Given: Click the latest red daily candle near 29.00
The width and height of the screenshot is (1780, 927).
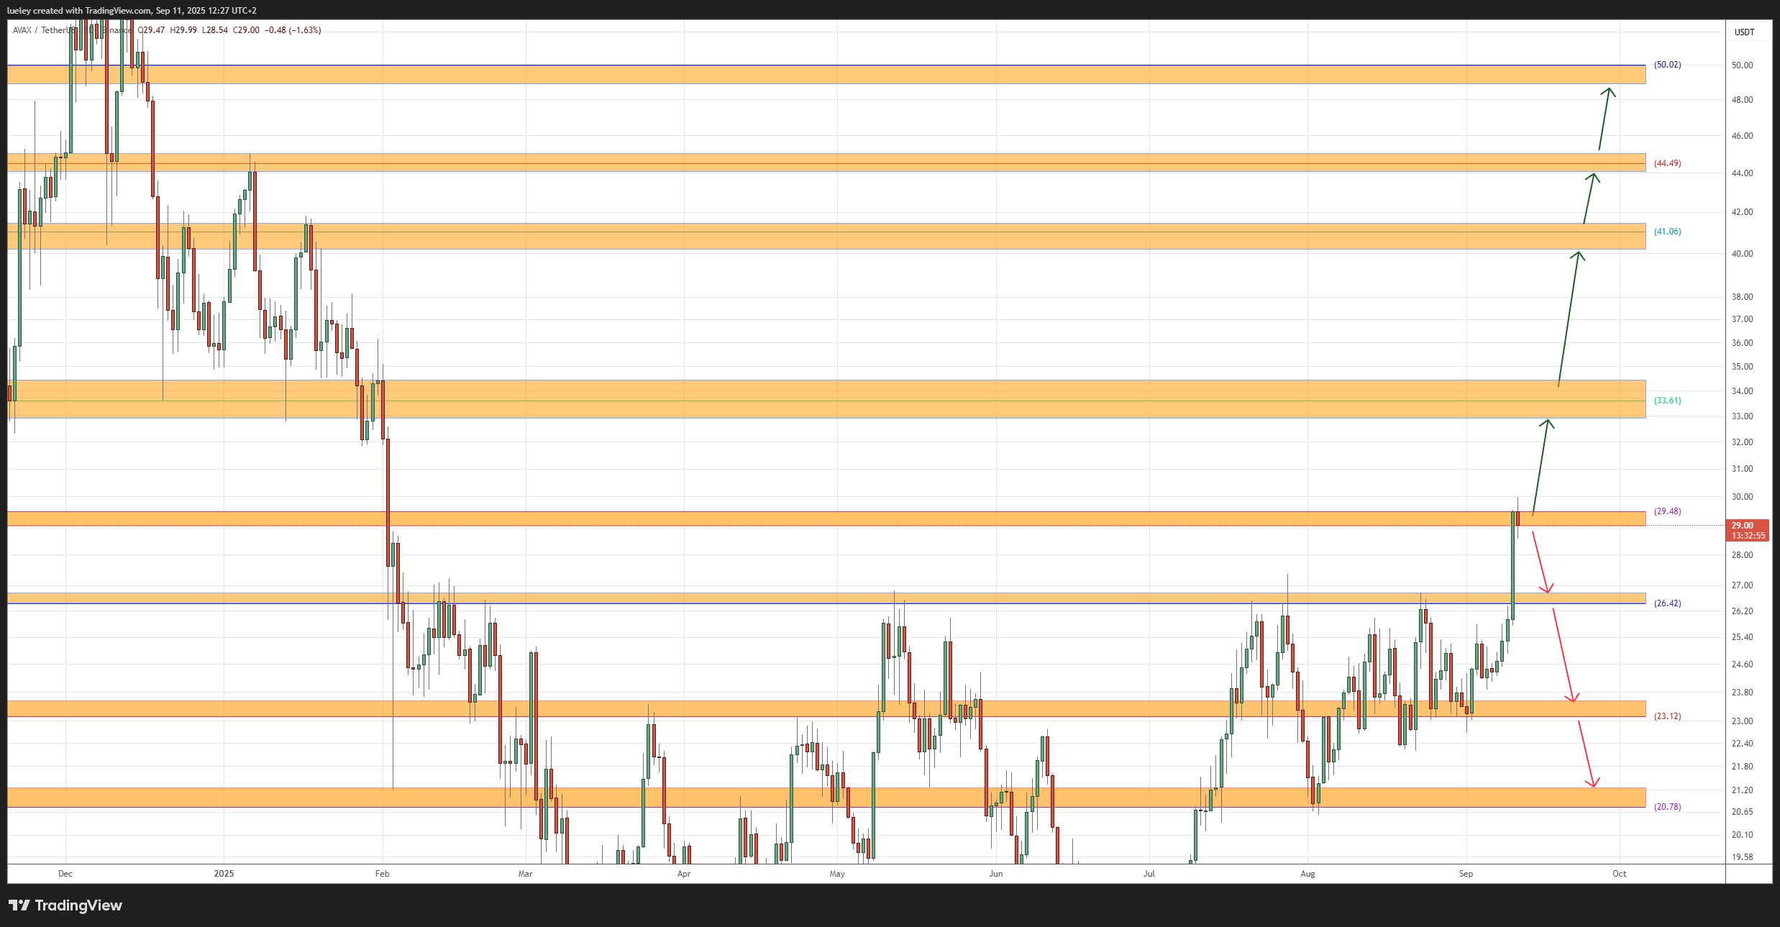Looking at the screenshot, I should (1517, 519).
